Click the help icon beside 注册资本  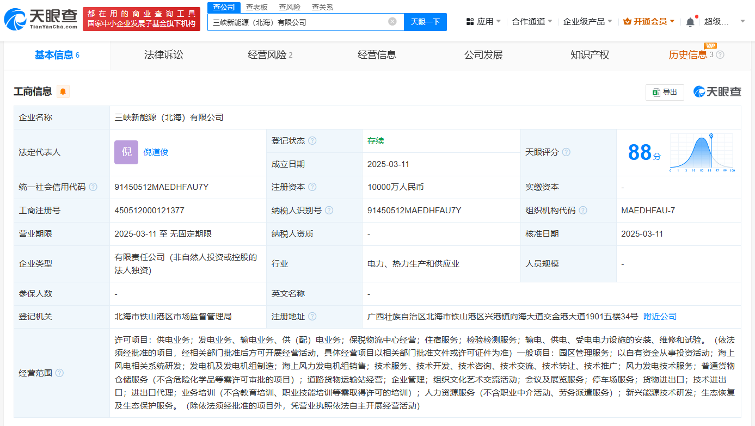[312, 187]
